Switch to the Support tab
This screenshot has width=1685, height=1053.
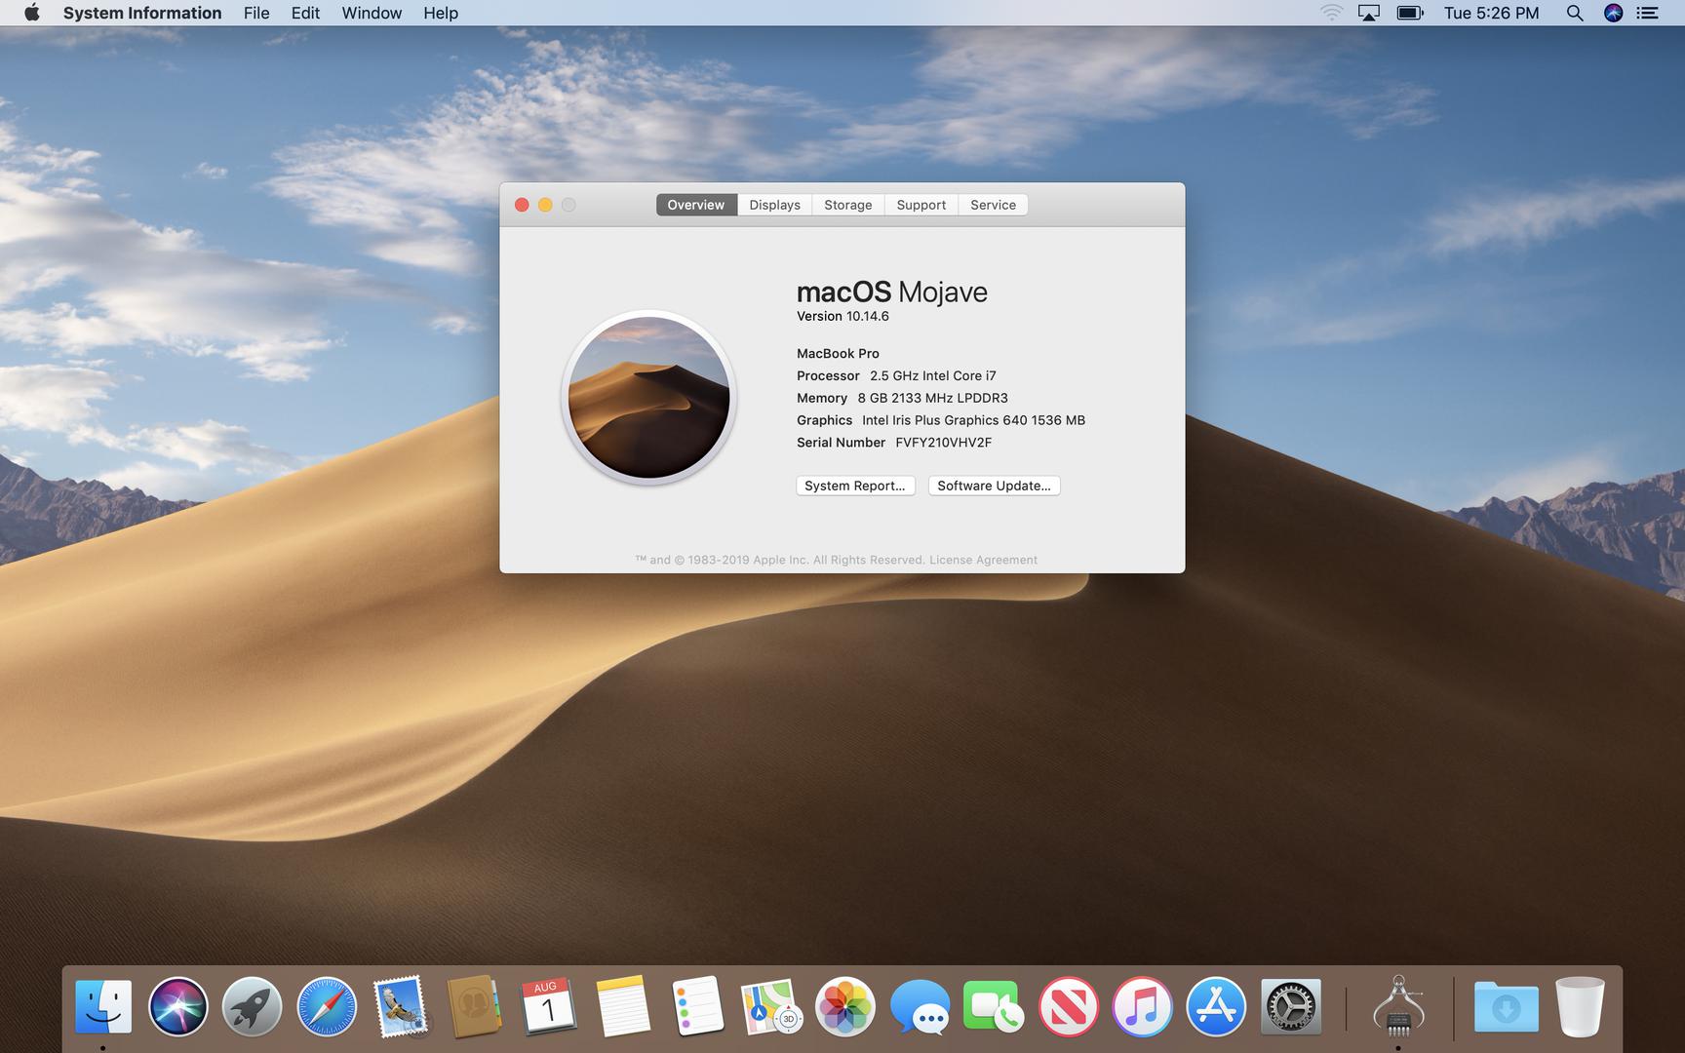tap(921, 205)
